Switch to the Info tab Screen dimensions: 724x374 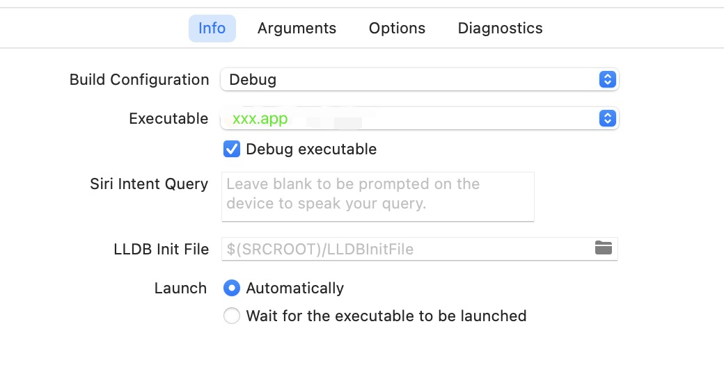click(212, 29)
